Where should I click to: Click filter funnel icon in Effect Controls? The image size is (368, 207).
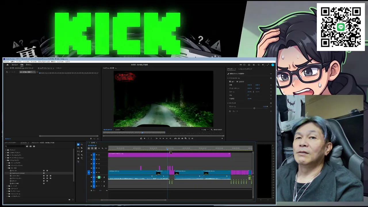click(x=91, y=139)
